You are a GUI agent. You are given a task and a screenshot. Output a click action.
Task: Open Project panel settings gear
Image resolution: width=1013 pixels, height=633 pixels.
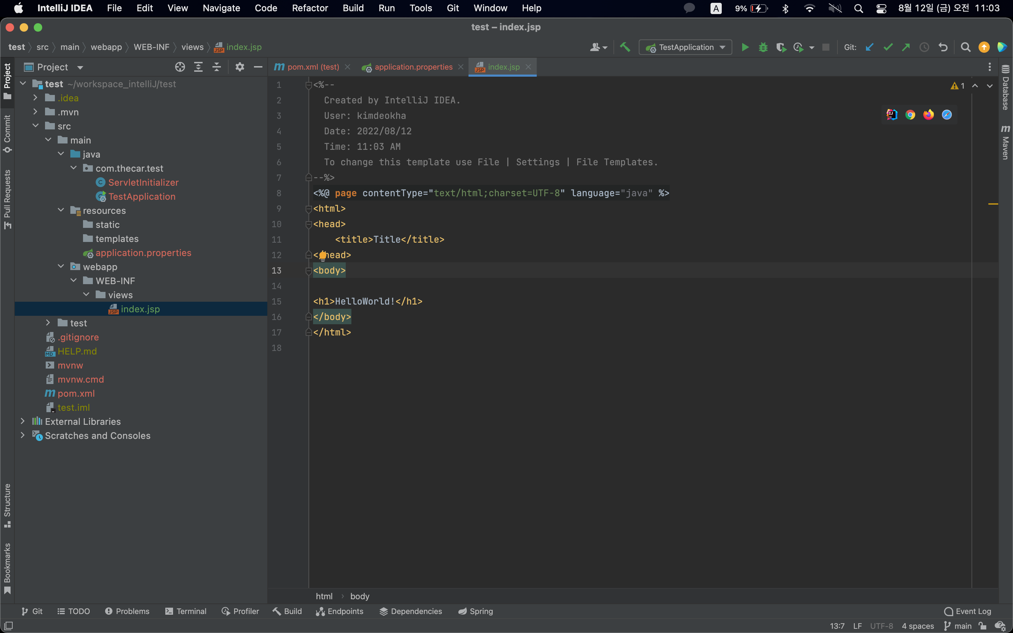tap(240, 67)
